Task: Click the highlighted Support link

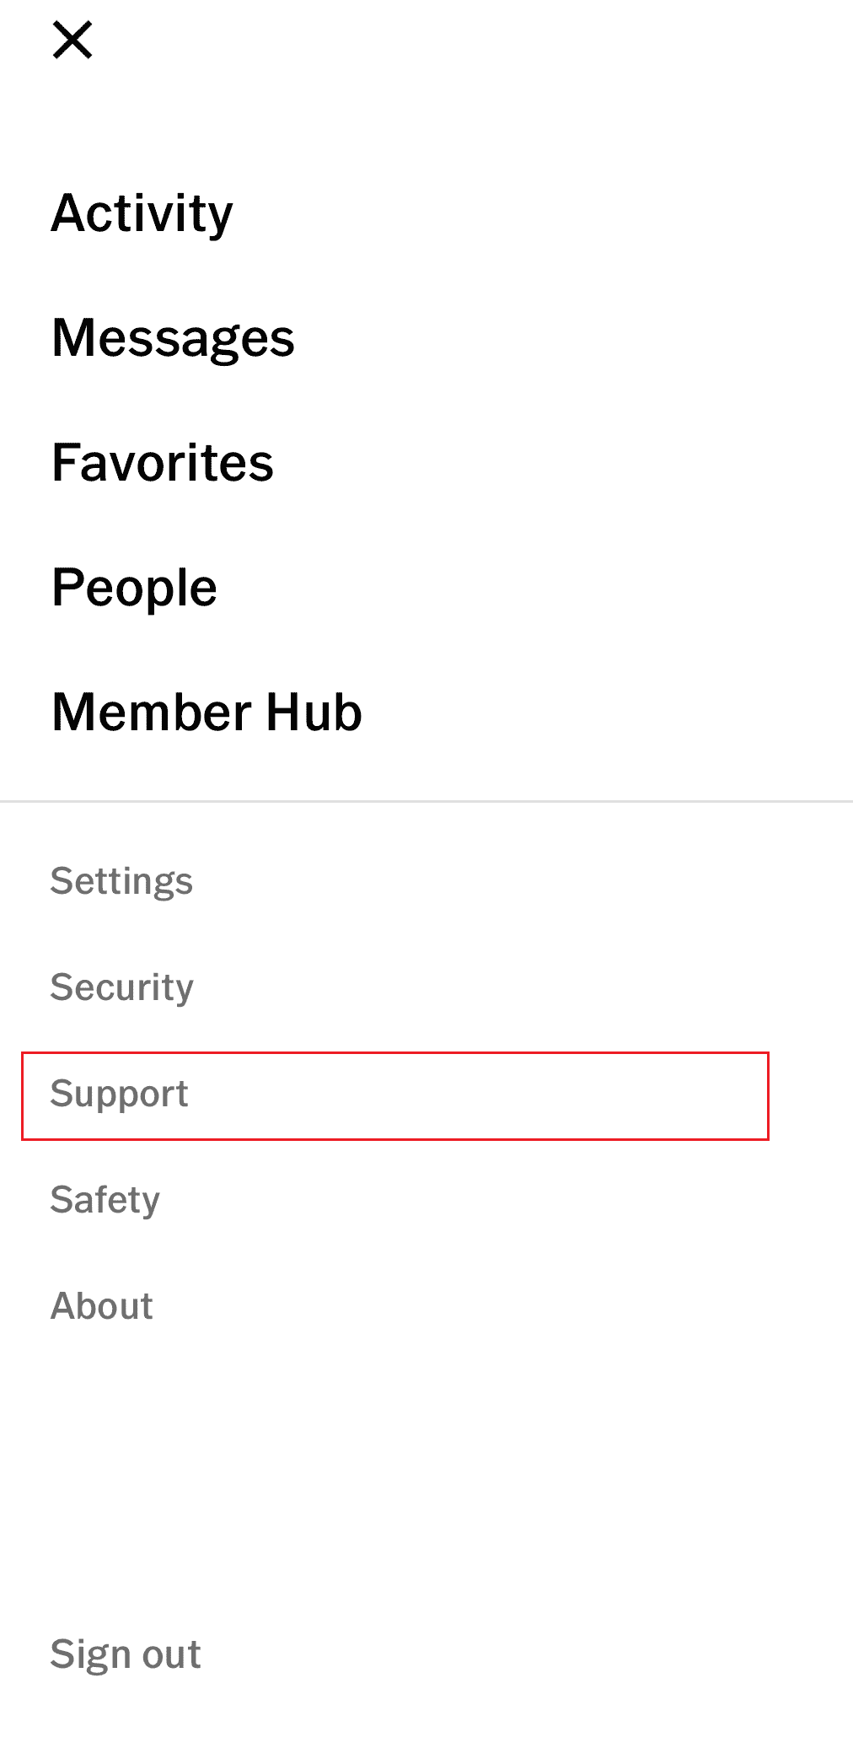Action: (395, 1095)
